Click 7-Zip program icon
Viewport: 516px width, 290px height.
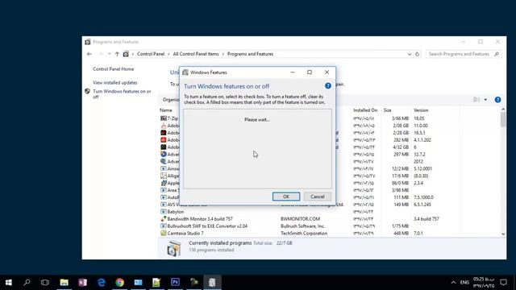pos(163,118)
